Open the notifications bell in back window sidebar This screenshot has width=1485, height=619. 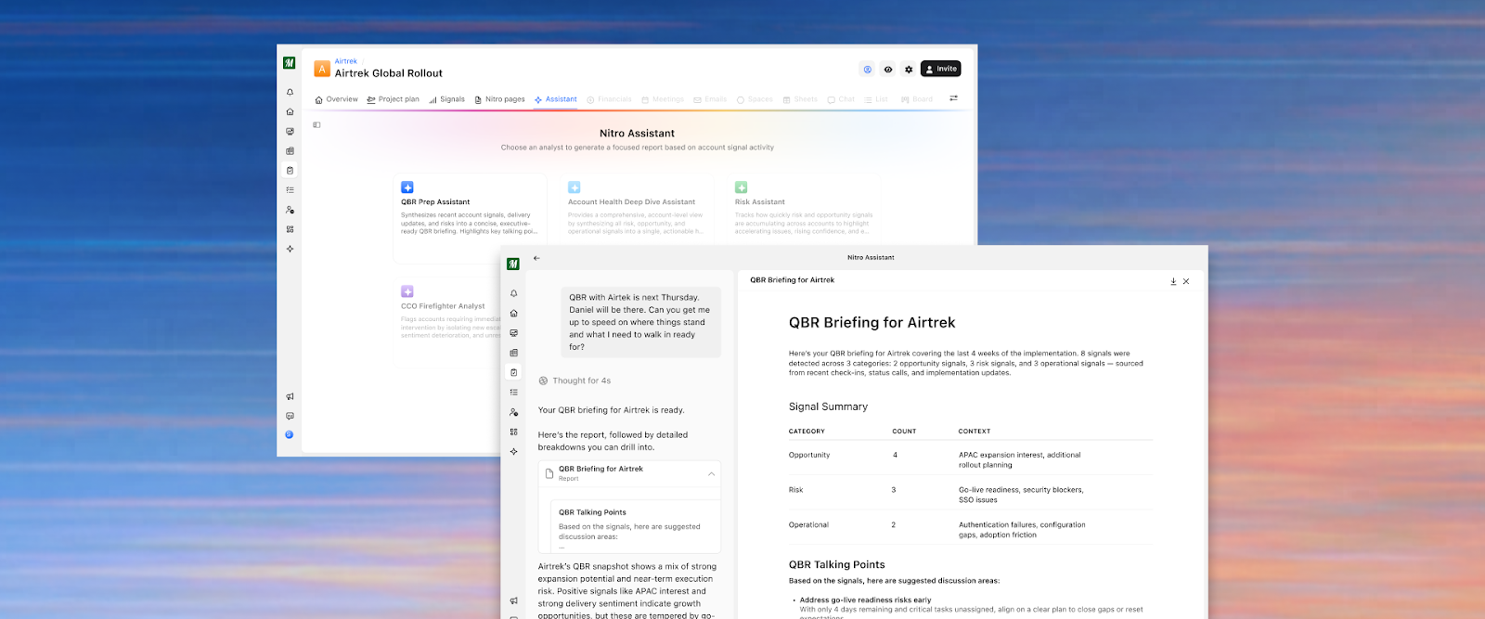click(290, 93)
